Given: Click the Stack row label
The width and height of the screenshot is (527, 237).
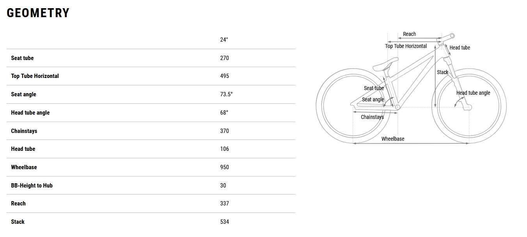Looking at the screenshot, I should tap(18, 222).
